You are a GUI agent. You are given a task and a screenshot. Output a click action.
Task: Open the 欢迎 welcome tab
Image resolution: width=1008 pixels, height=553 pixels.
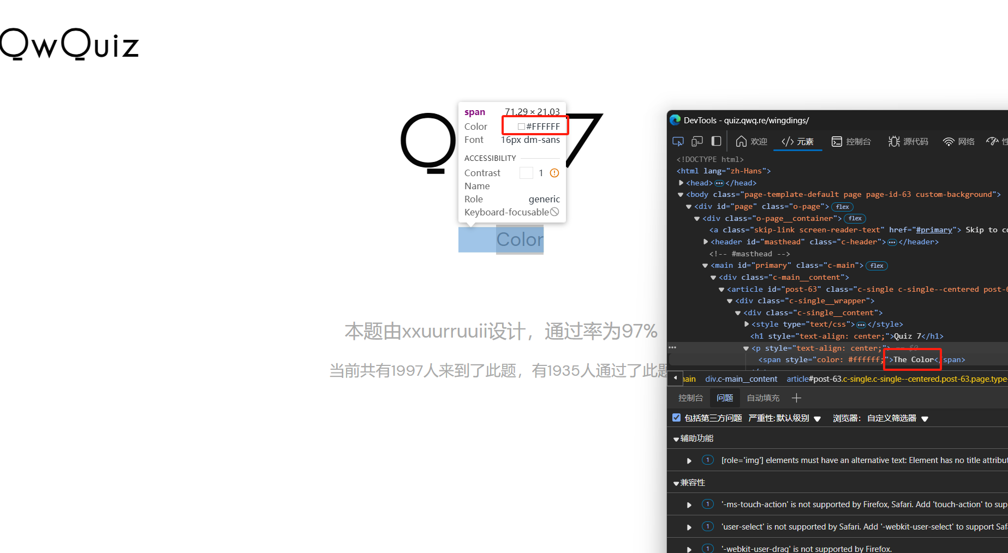click(x=751, y=141)
